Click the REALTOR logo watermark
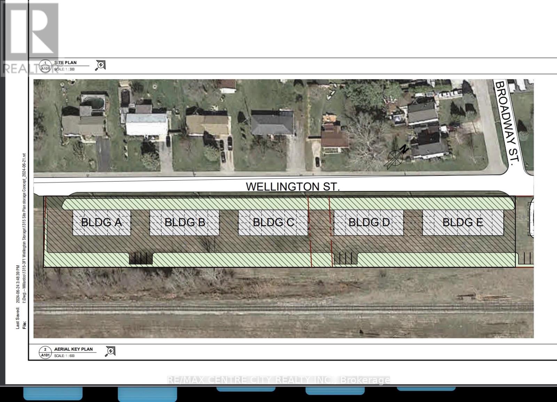The height and width of the screenshot is (402, 557). (x=31, y=38)
